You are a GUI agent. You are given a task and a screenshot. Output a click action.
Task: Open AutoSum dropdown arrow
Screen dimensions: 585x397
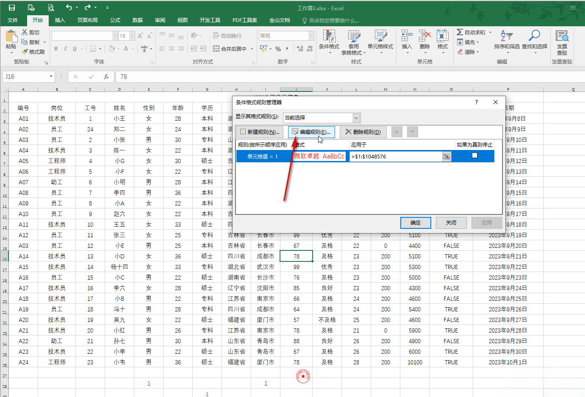pyautogui.click(x=490, y=32)
